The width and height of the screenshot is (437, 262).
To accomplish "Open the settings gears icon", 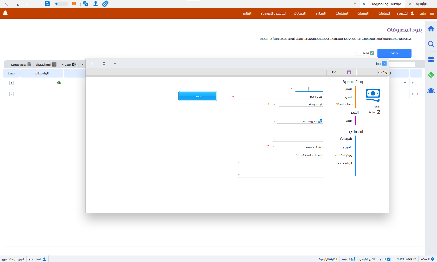I will [105, 4].
